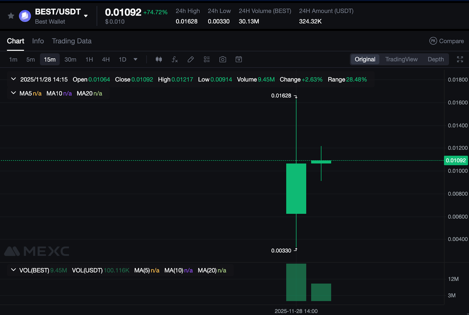Select the drawing pencil tool

pos(191,59)
